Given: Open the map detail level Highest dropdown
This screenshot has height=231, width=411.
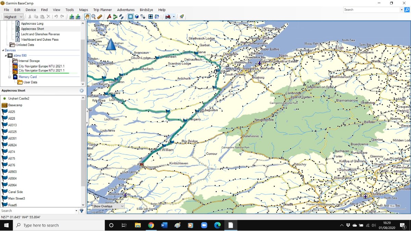Looking at the screenshot, I should pyautogui.click(x=13, y=17).
